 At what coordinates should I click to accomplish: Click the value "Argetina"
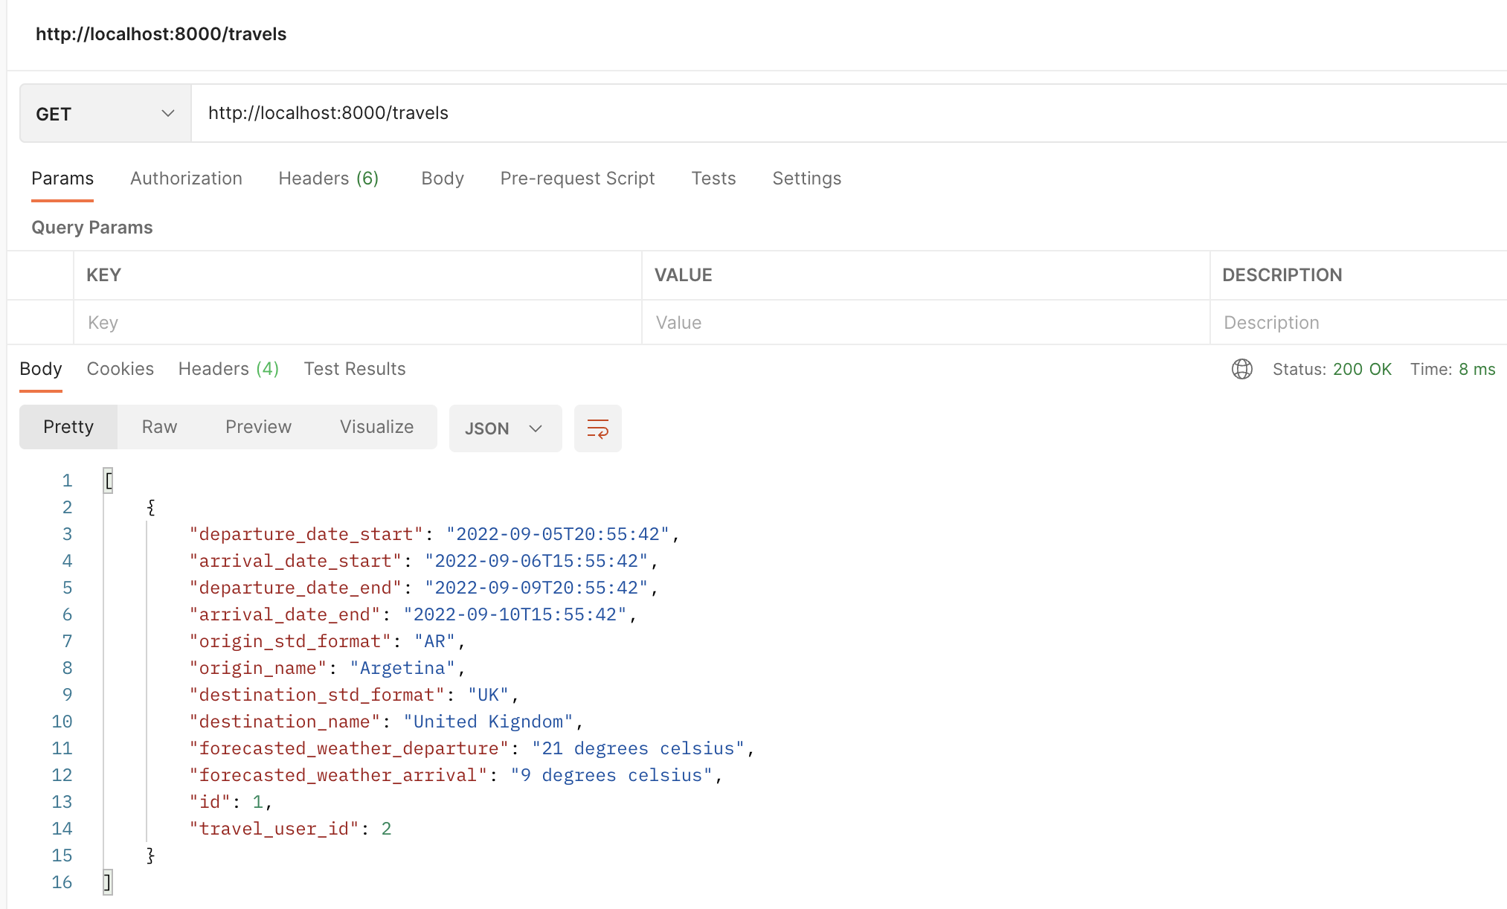(x=402, y=668)
